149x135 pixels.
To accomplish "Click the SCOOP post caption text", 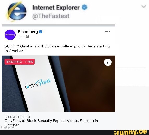I will (x=57, y=48).
